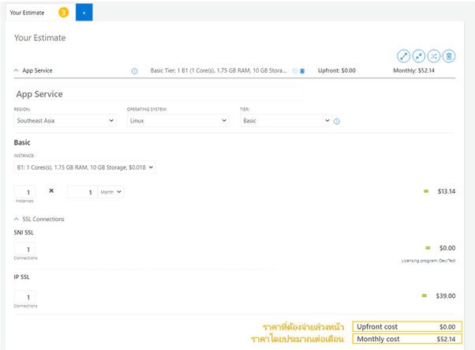Viewport: 475px width, 350px height.
Task: Click the SNI SSL connections input
Action: 24,249
